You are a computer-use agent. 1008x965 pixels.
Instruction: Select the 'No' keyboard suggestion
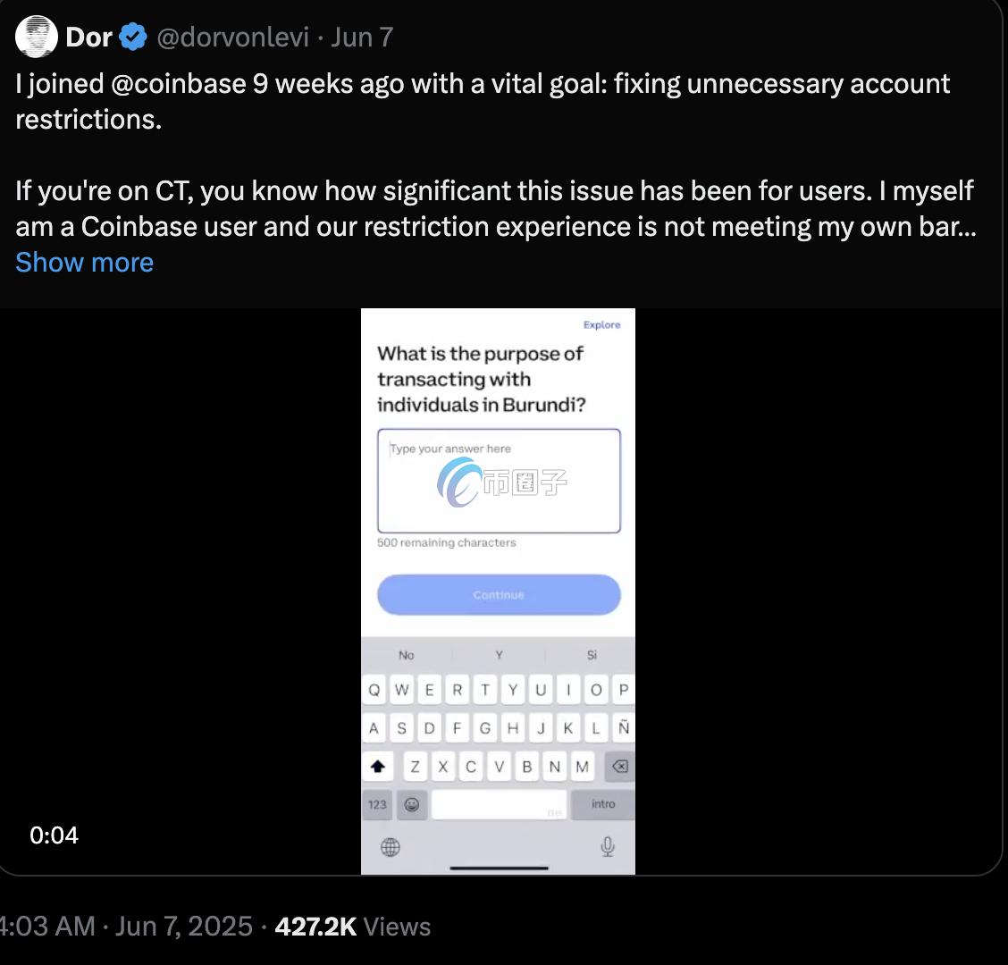(x=407, y=655)
